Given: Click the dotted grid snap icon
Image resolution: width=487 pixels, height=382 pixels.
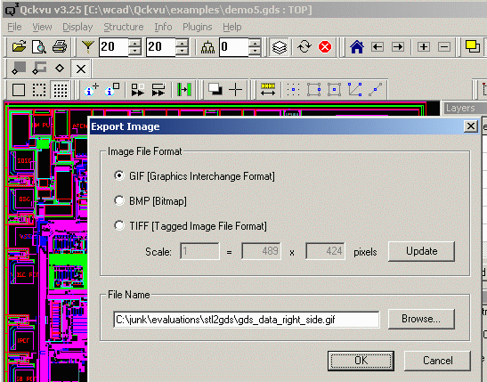Looking at the screenshot, I should (293, 90).
